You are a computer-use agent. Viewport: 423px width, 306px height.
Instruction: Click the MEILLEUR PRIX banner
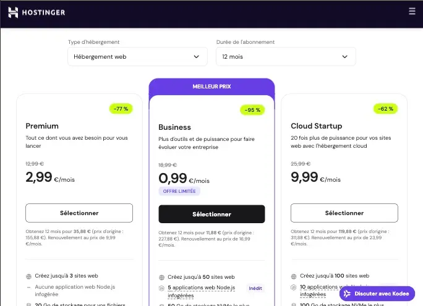211,87
